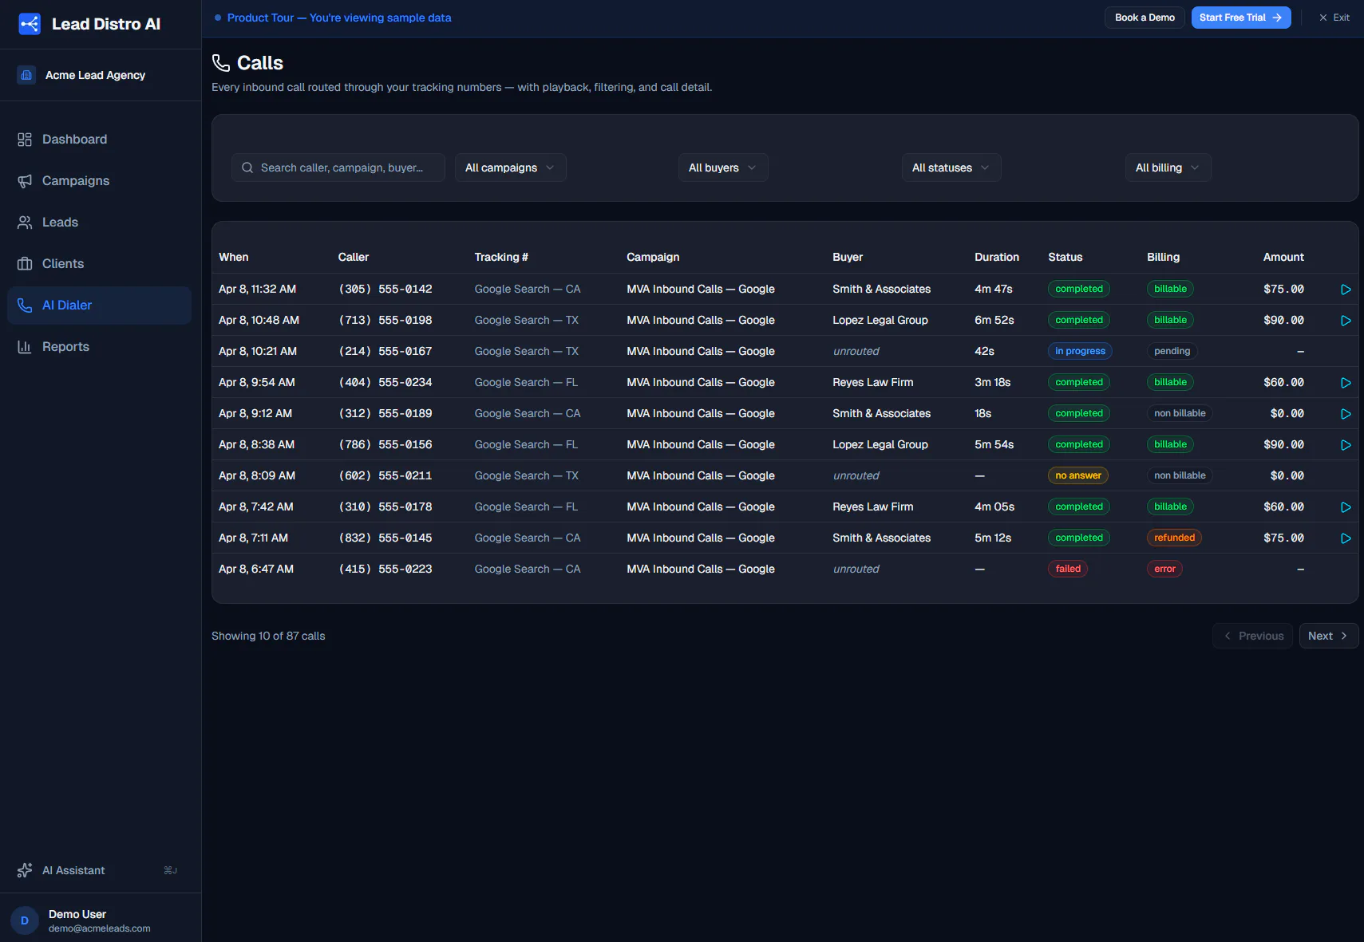Click the Amount column header
This screenshot has width=1364, height=942.
pyautogui.click(x=1283, y=257)
